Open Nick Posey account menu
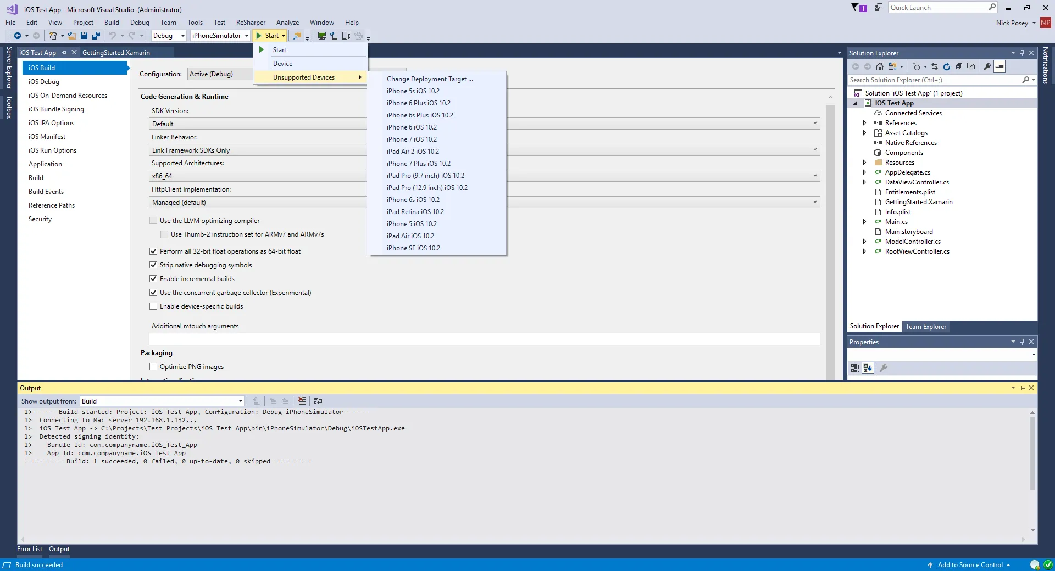This screenshot has width=1055, height=571. 1015,23
